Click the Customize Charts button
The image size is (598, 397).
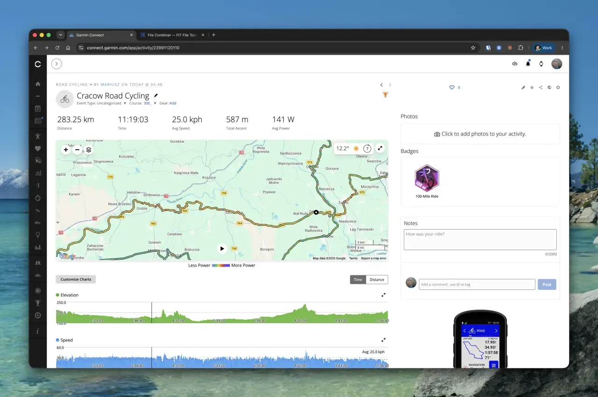coord(76,279)
